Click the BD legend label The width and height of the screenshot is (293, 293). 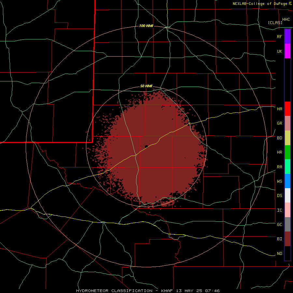click(279, 138)
